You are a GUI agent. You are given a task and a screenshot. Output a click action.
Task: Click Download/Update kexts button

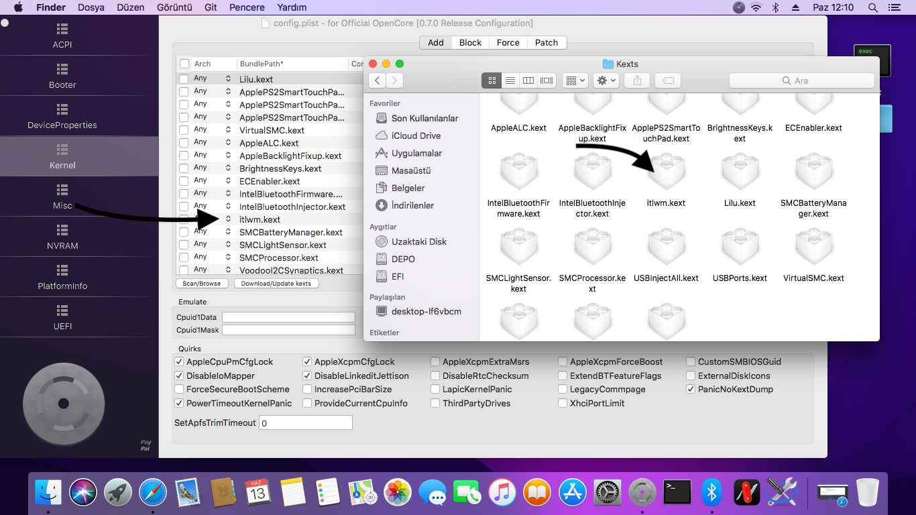click(276, 284)
